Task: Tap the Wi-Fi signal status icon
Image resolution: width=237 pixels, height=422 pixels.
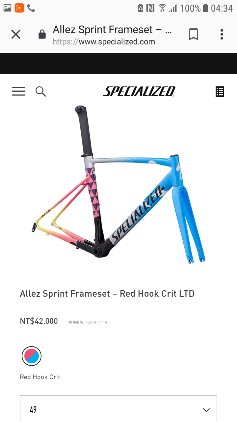Action: [162, 8]
